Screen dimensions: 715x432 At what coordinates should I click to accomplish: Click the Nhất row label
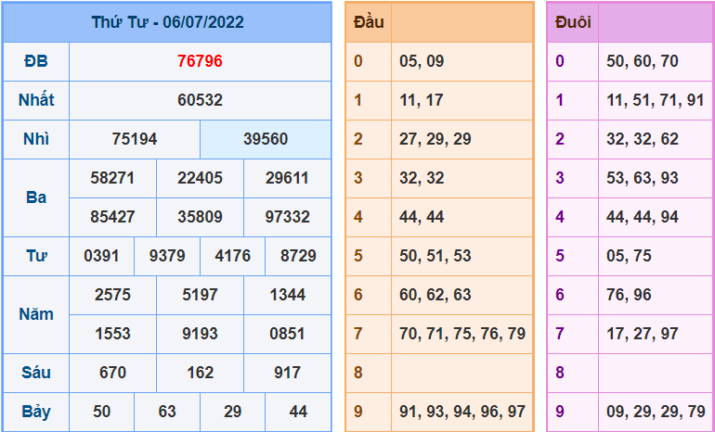coord(36,100)
